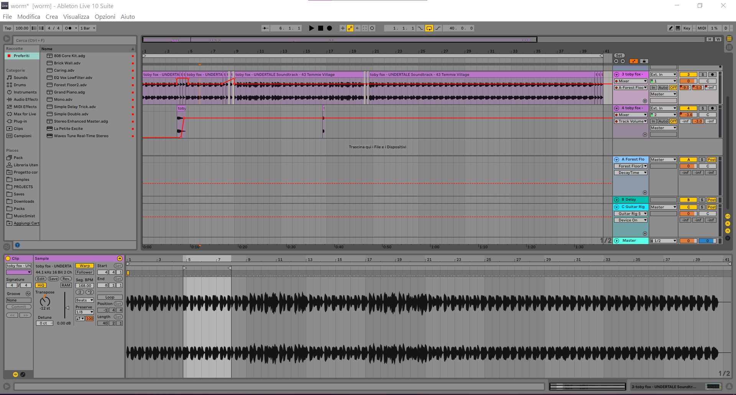Viewport: 736px width, 395px height.
Task: Click MIDI Arrangement Overdub plus icon
Action: point(343,28)
